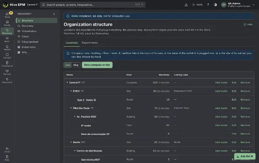
Task: Click Edit for Recife row
Action: click(234, 142)
